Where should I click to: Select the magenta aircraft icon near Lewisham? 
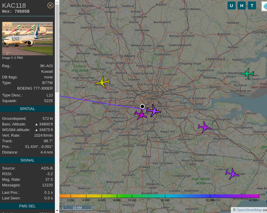(x=154, y=111)
